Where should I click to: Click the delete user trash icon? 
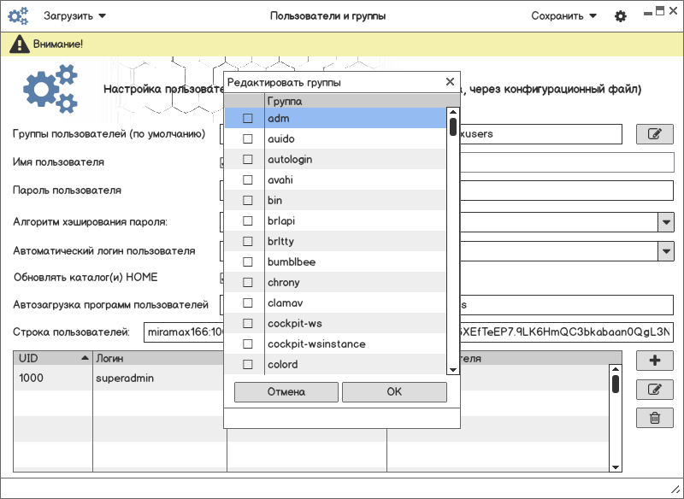pyautogui.click(x=655, y=418)
